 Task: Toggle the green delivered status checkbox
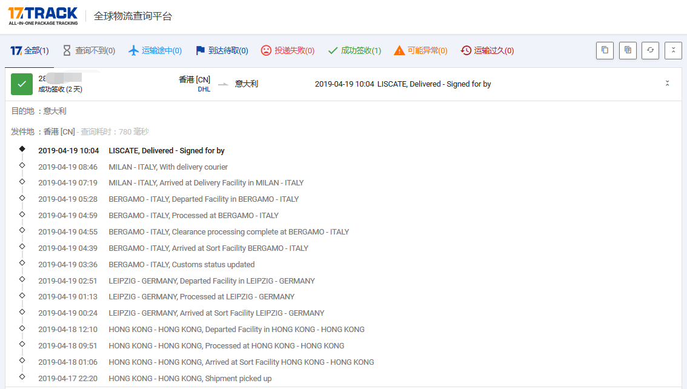22,84
